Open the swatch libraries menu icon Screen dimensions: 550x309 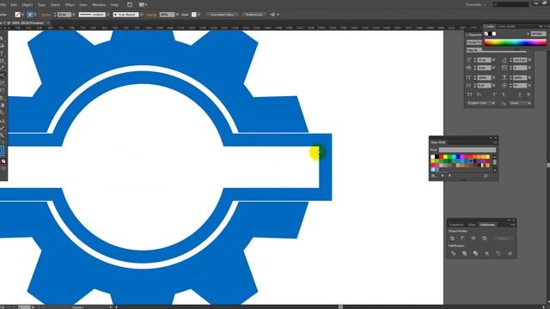pos(434,175)
